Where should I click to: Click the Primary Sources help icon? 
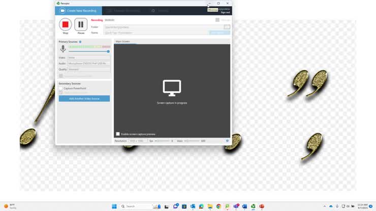[80, 42]
